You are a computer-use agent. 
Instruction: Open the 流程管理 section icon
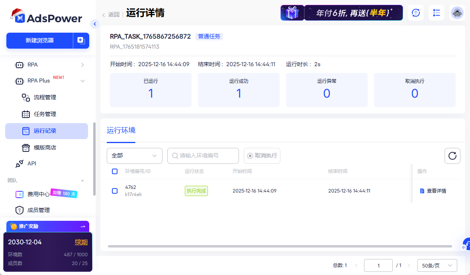point(25,97)
